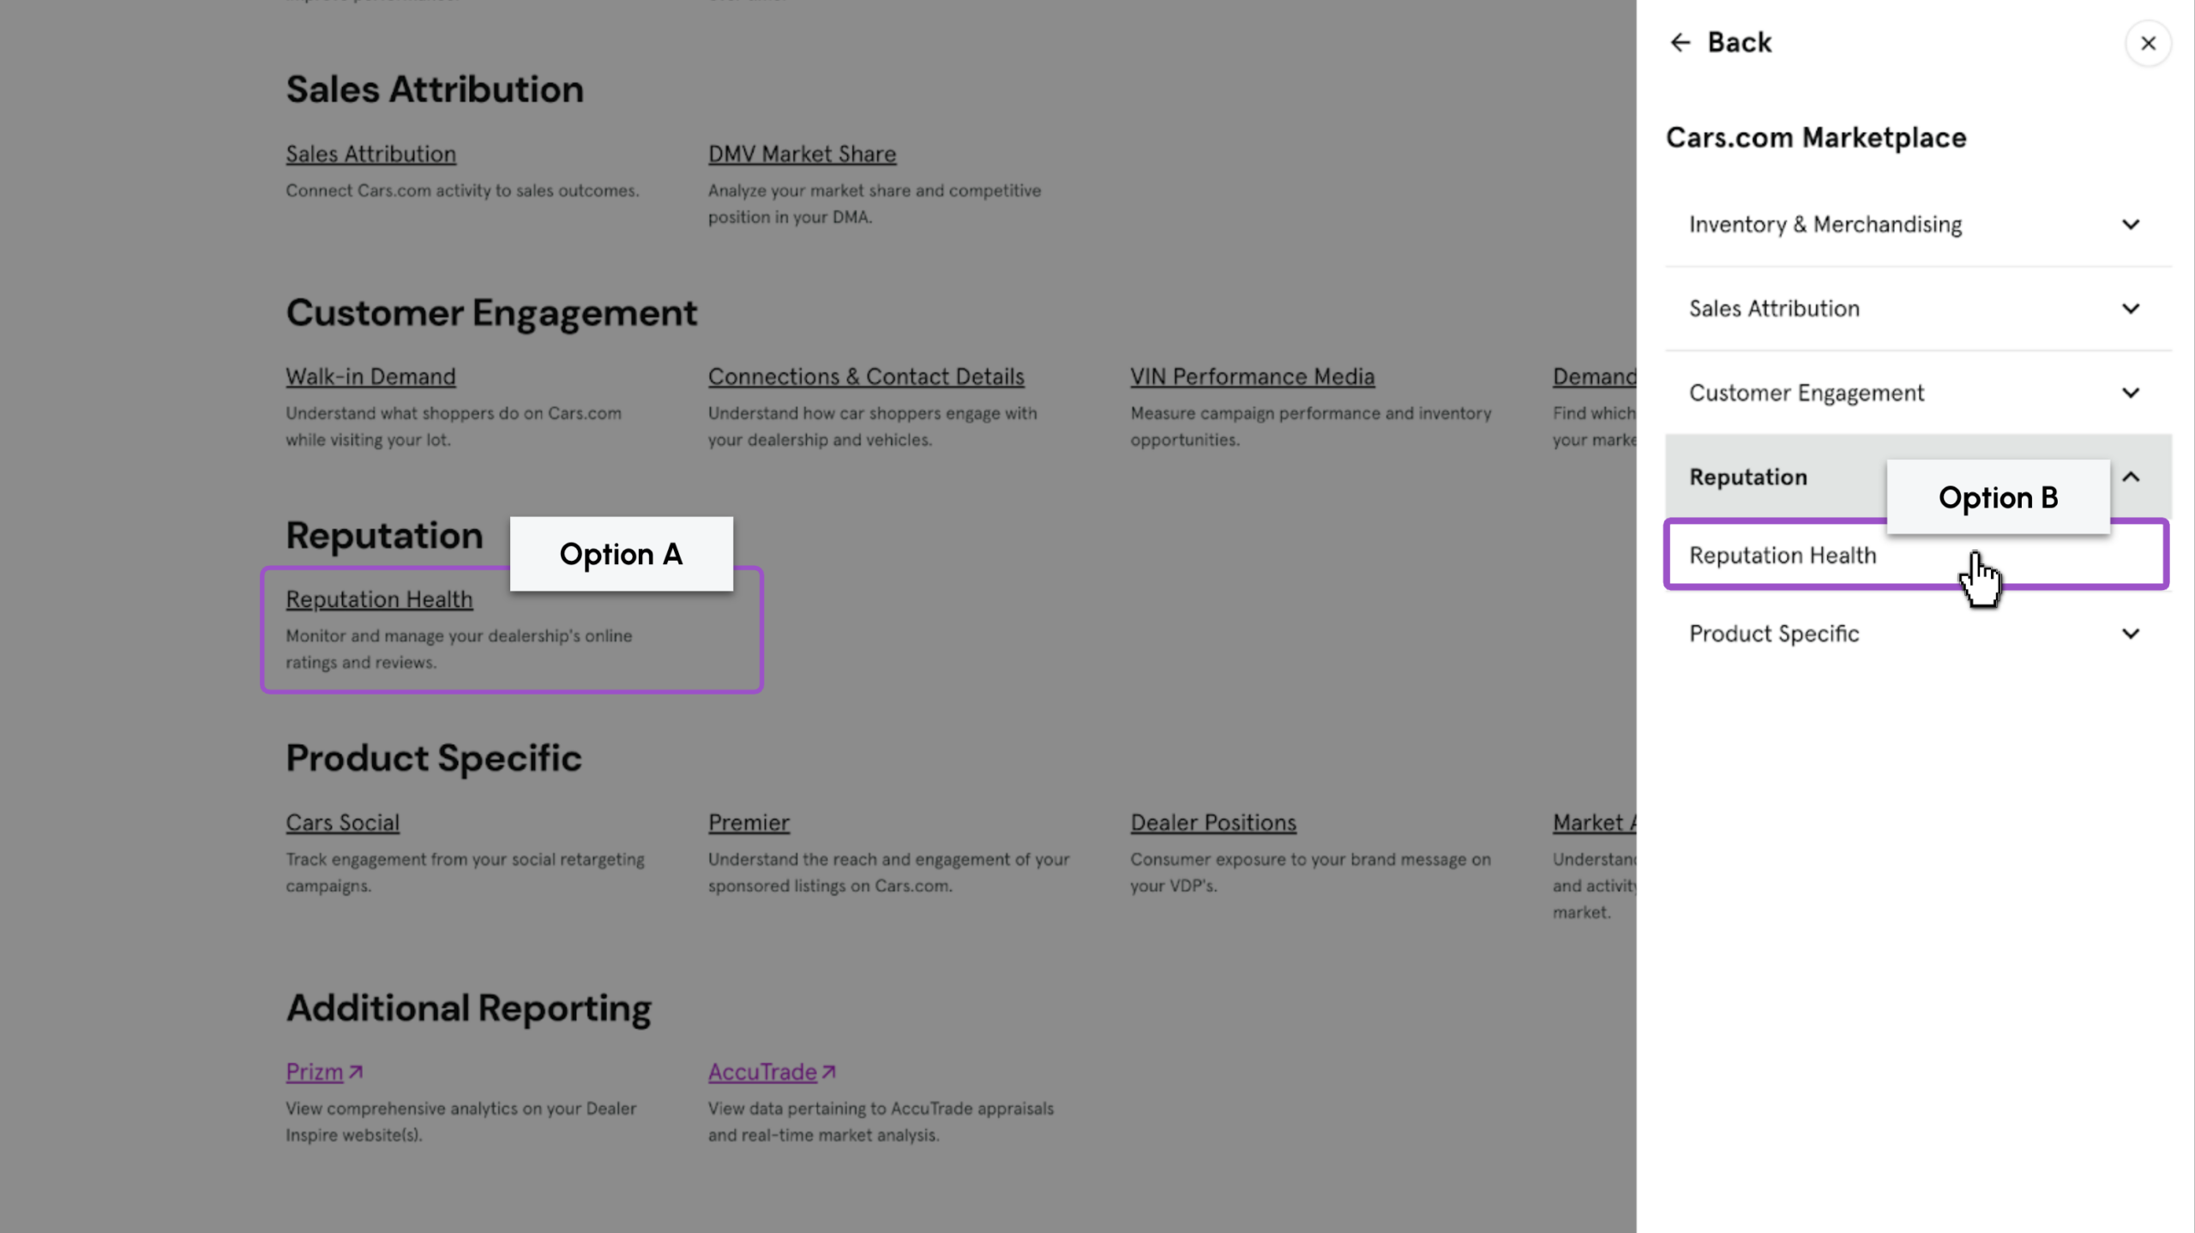Click 'Understand how car shoppers engage' description
This screenshot has height=1233, width=2195.
(873, 426)
